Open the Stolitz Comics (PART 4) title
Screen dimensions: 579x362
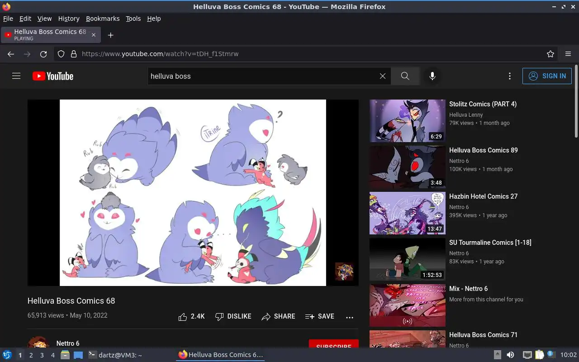pyautogui.click(x=483, y=104)
